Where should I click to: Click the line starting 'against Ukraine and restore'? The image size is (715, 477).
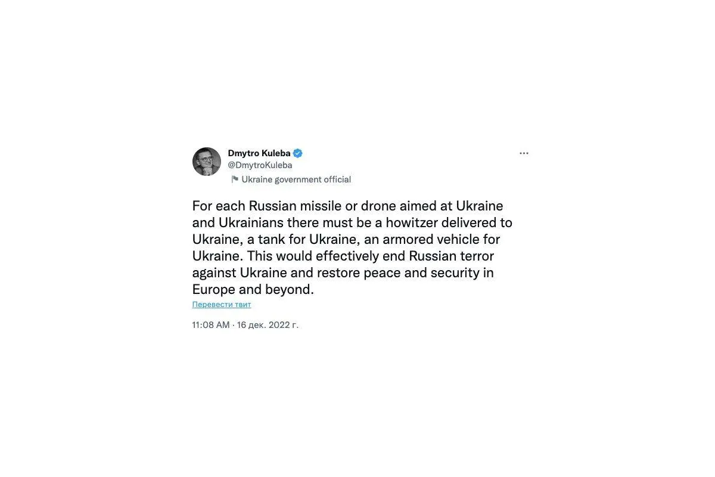point(343,272)
